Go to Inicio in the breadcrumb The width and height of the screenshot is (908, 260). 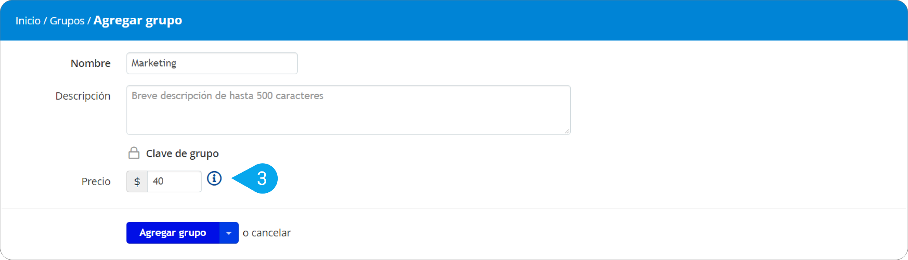pyautogui.click(x=28, y=20)
